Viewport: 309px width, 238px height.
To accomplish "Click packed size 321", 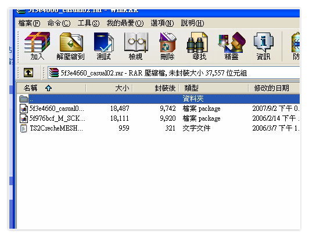I will click(170, 128).
